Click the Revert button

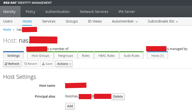[31, 64]
